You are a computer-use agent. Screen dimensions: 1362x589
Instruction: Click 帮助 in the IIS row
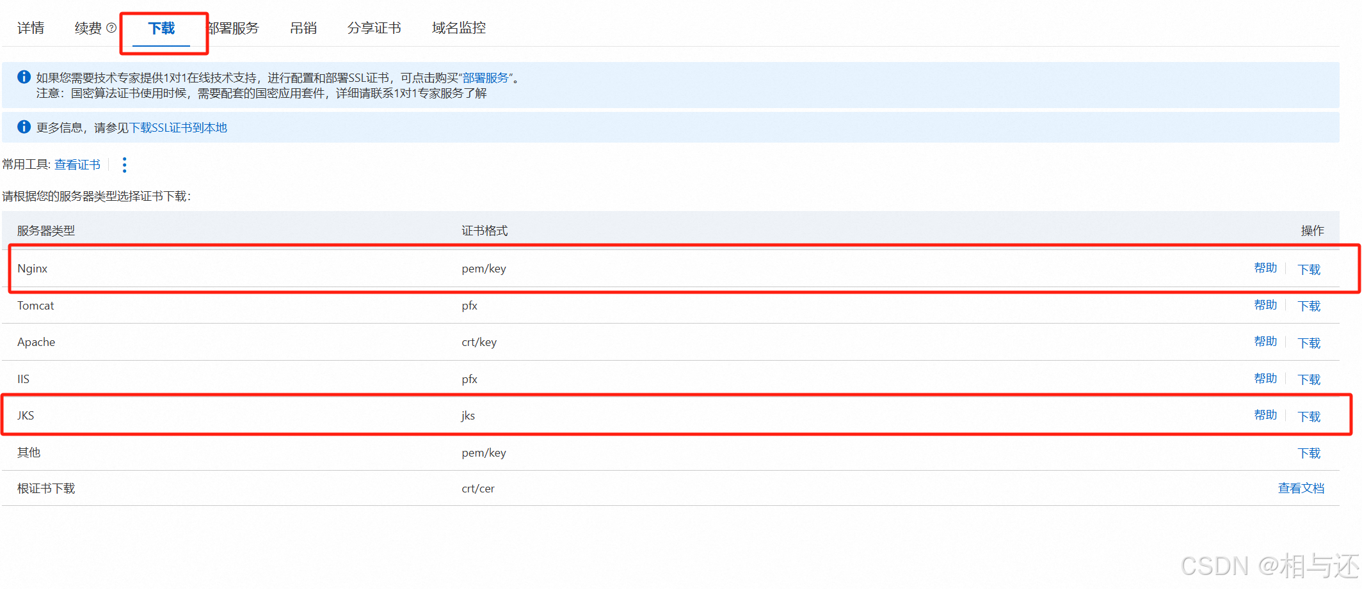(1265, 379)
